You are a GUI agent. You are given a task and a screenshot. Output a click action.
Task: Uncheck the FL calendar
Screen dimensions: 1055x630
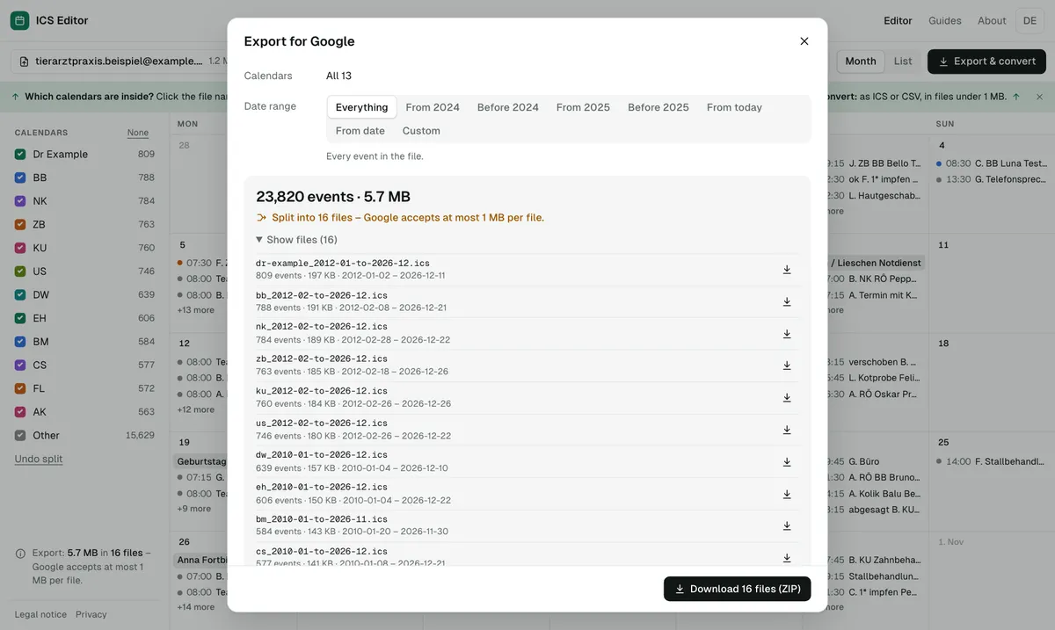20,388
